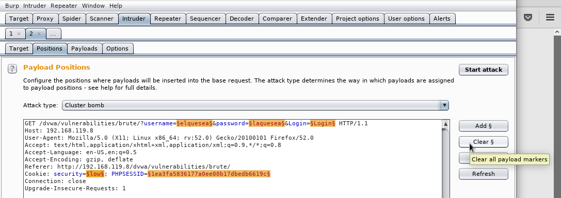
Task: Click the Referer header line
Action: click(x=127, y=167)
